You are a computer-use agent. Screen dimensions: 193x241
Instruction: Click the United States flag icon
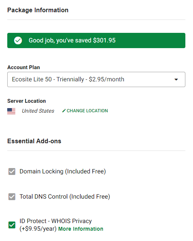point(11,111)
